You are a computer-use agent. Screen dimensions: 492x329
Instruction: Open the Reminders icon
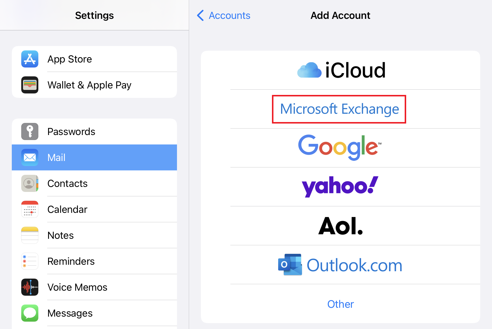click(x=30, y=261)
